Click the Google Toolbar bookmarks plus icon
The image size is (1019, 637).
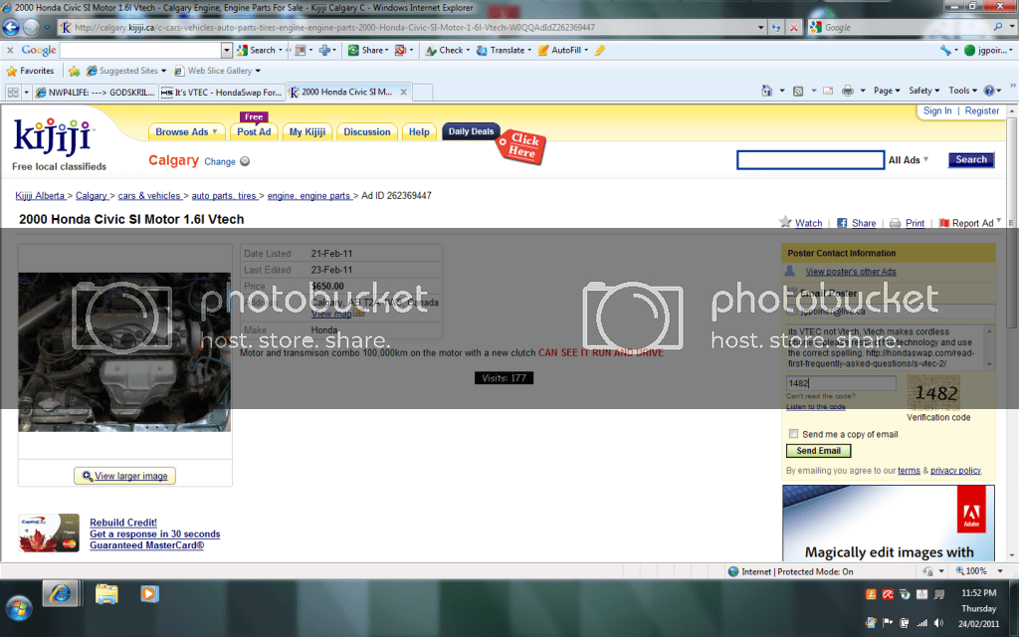click(x=324, y=50)
